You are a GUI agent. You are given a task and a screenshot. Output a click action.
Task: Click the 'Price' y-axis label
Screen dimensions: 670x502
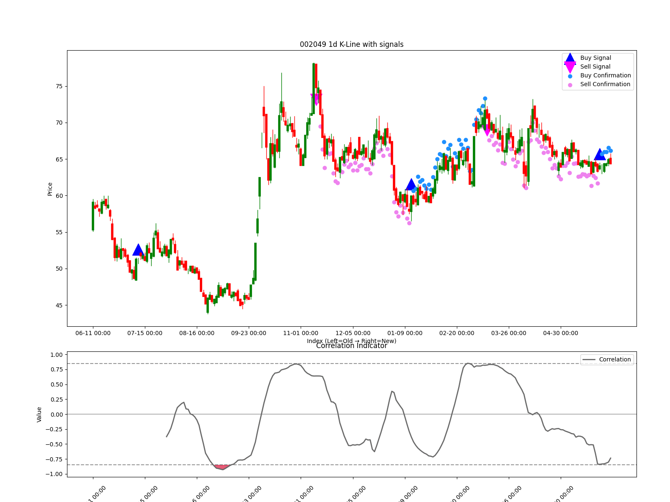(x=50, y=189)
